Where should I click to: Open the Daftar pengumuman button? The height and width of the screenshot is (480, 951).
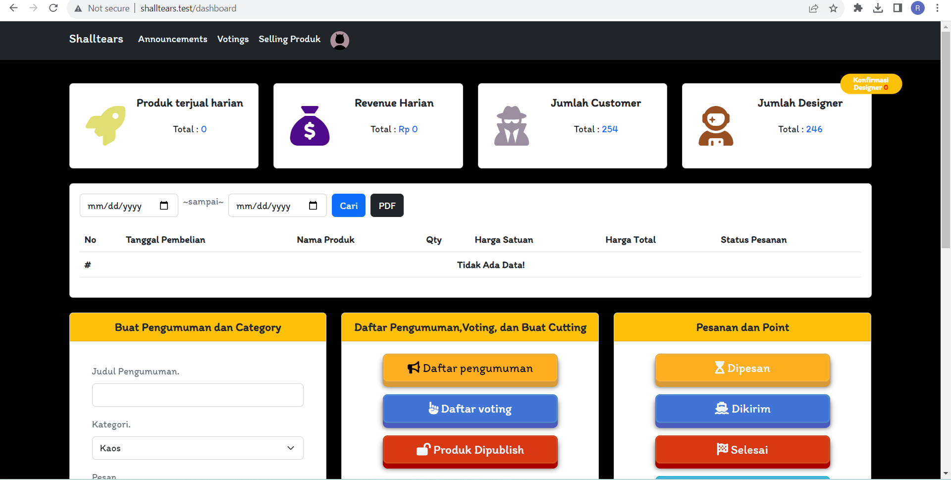click(x=470, y=370)
